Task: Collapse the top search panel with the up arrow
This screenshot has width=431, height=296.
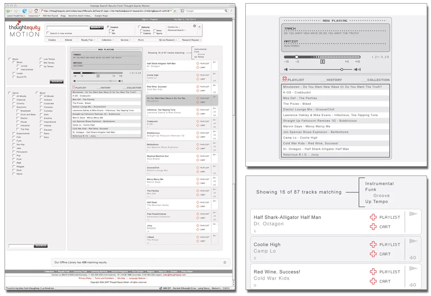Action: tap(200, 26)
